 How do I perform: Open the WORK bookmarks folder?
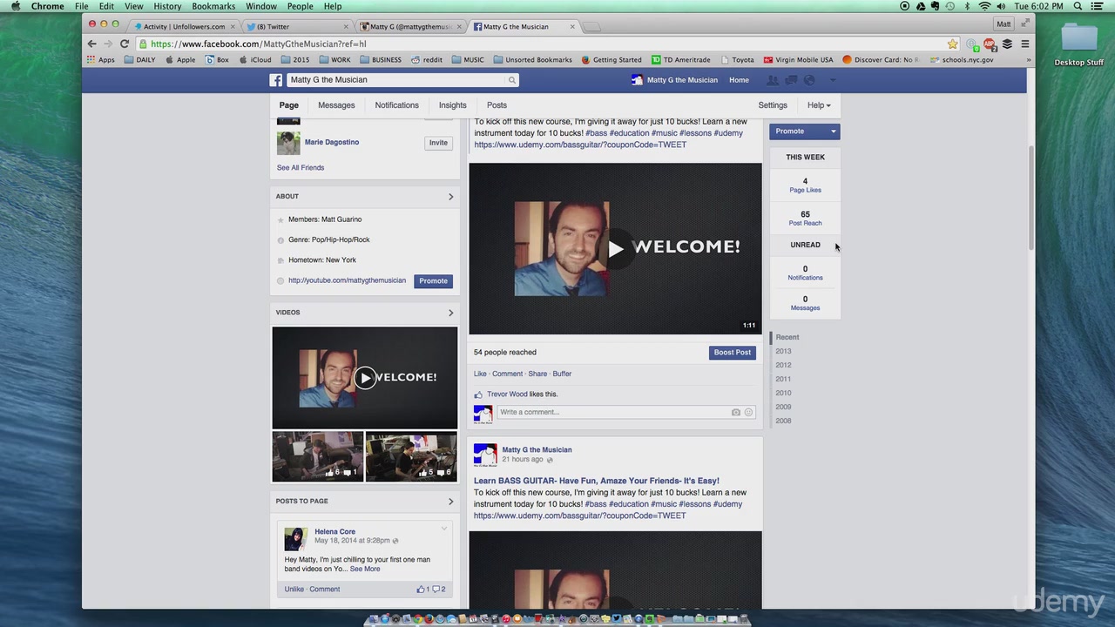pos(334,60)
